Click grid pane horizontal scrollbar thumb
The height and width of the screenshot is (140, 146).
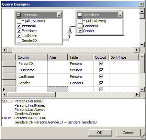31,95
